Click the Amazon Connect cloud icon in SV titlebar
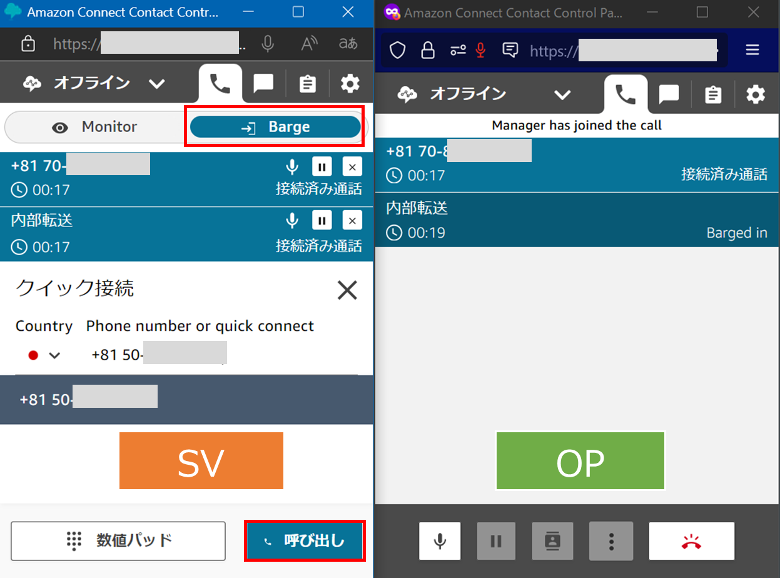The image size is (780, 578). pos(13,12)
